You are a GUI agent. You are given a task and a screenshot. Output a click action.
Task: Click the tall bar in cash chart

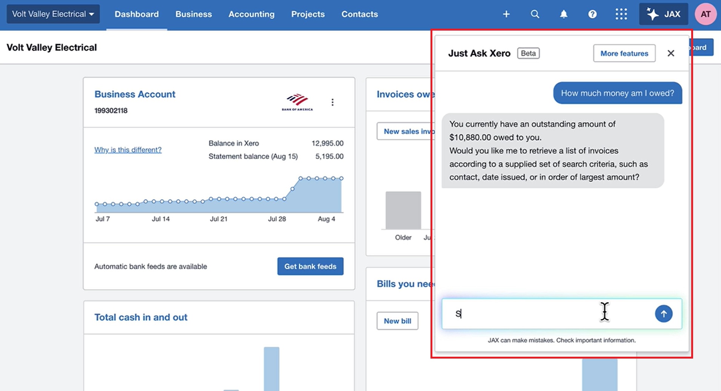[x=272, y=369]
